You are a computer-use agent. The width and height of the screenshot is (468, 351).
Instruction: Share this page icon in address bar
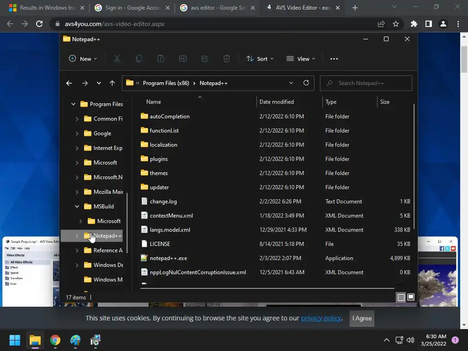[x=381, y=24]
